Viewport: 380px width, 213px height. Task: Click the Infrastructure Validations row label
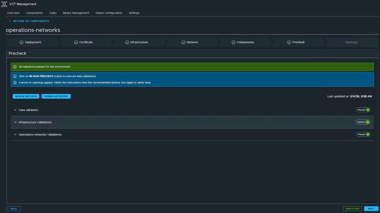pos(35,123)
